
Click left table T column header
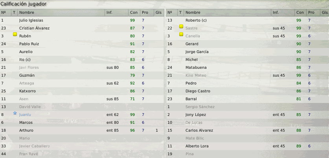[15, 13]
